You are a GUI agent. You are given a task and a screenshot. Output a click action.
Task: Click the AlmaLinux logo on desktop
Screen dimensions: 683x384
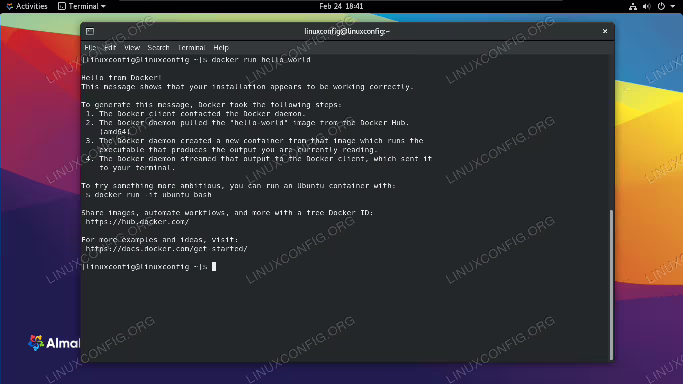point(54,343)
